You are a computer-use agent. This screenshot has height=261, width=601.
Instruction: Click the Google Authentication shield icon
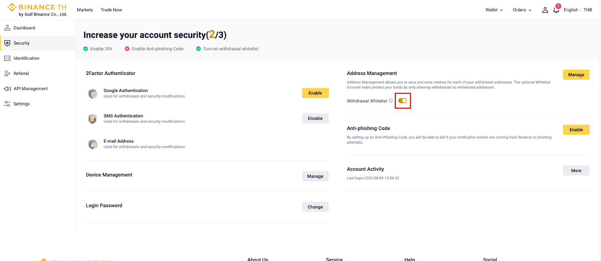(93, 93)
